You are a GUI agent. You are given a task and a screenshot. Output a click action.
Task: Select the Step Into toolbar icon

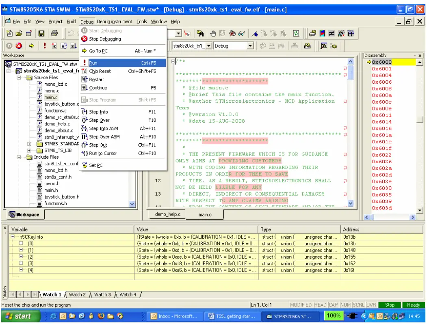[54, 45]
